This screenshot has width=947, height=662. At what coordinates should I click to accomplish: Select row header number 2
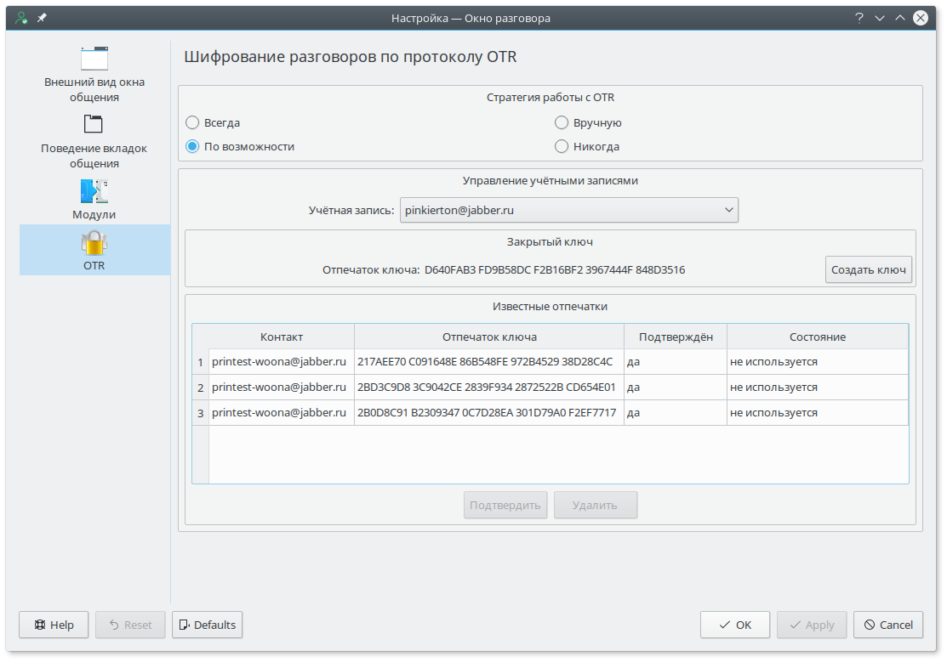pyautogui.click(x=201, y=388)
